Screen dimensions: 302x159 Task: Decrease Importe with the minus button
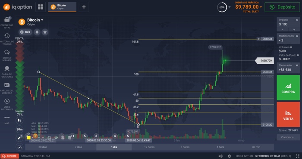(x=282, y=30)
